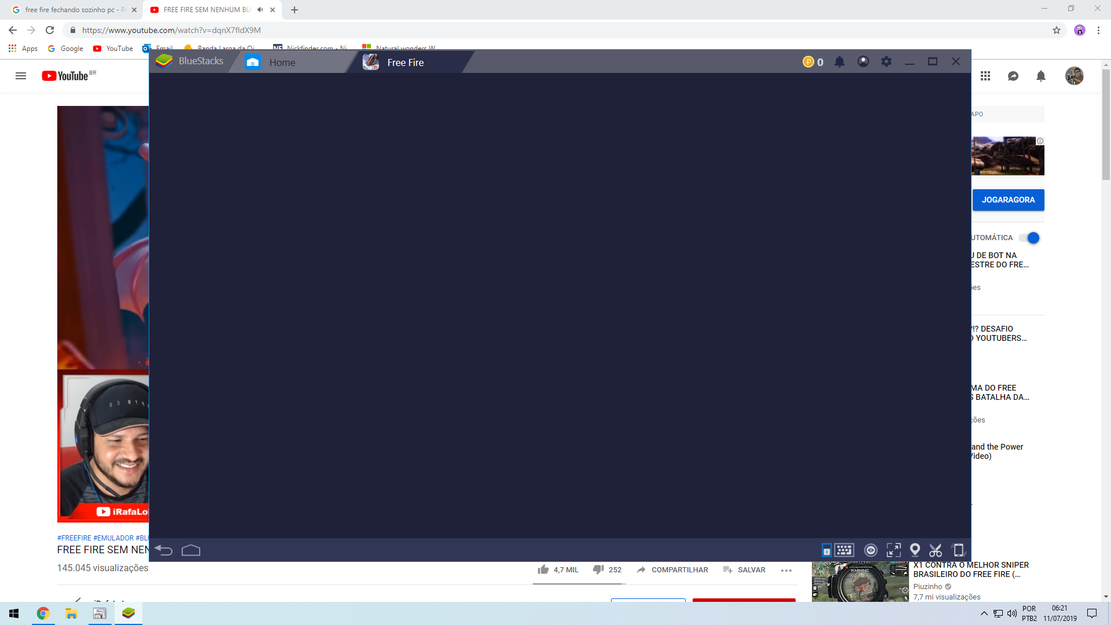The height and width of the screenshot is (625, 1111).
Task: Reload the YouTube page
Action: (50, 30)
